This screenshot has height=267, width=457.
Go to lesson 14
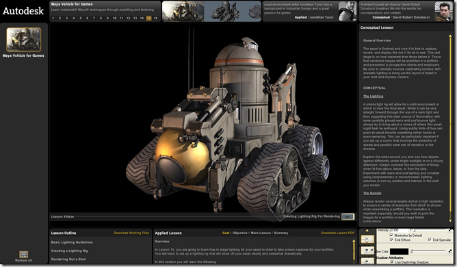[142, 18]
